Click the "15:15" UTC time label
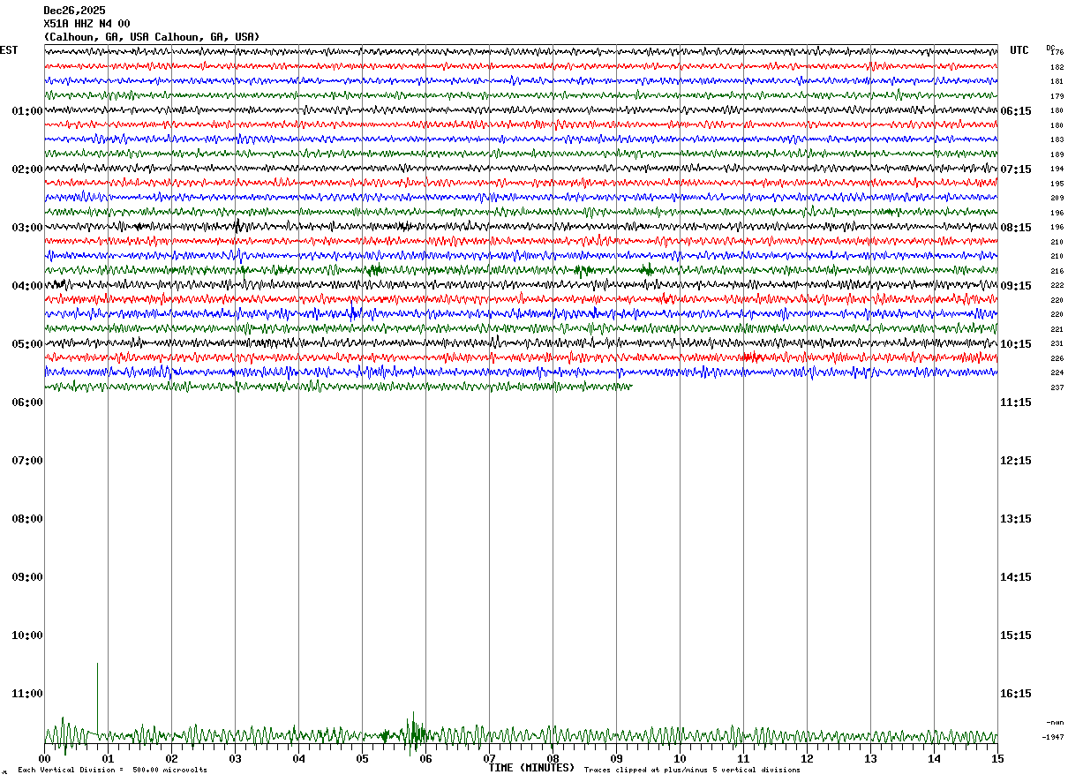Screen dimensions: 1068x782 pos(1016,635)
